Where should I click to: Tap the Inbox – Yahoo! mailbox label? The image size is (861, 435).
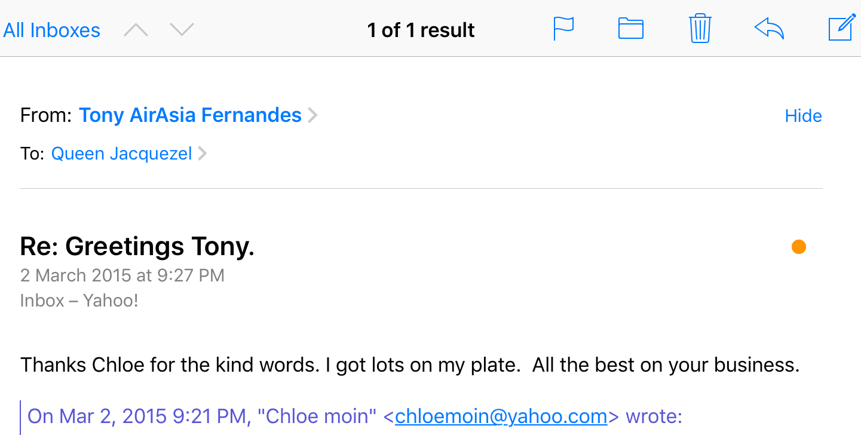coord(79,300)
